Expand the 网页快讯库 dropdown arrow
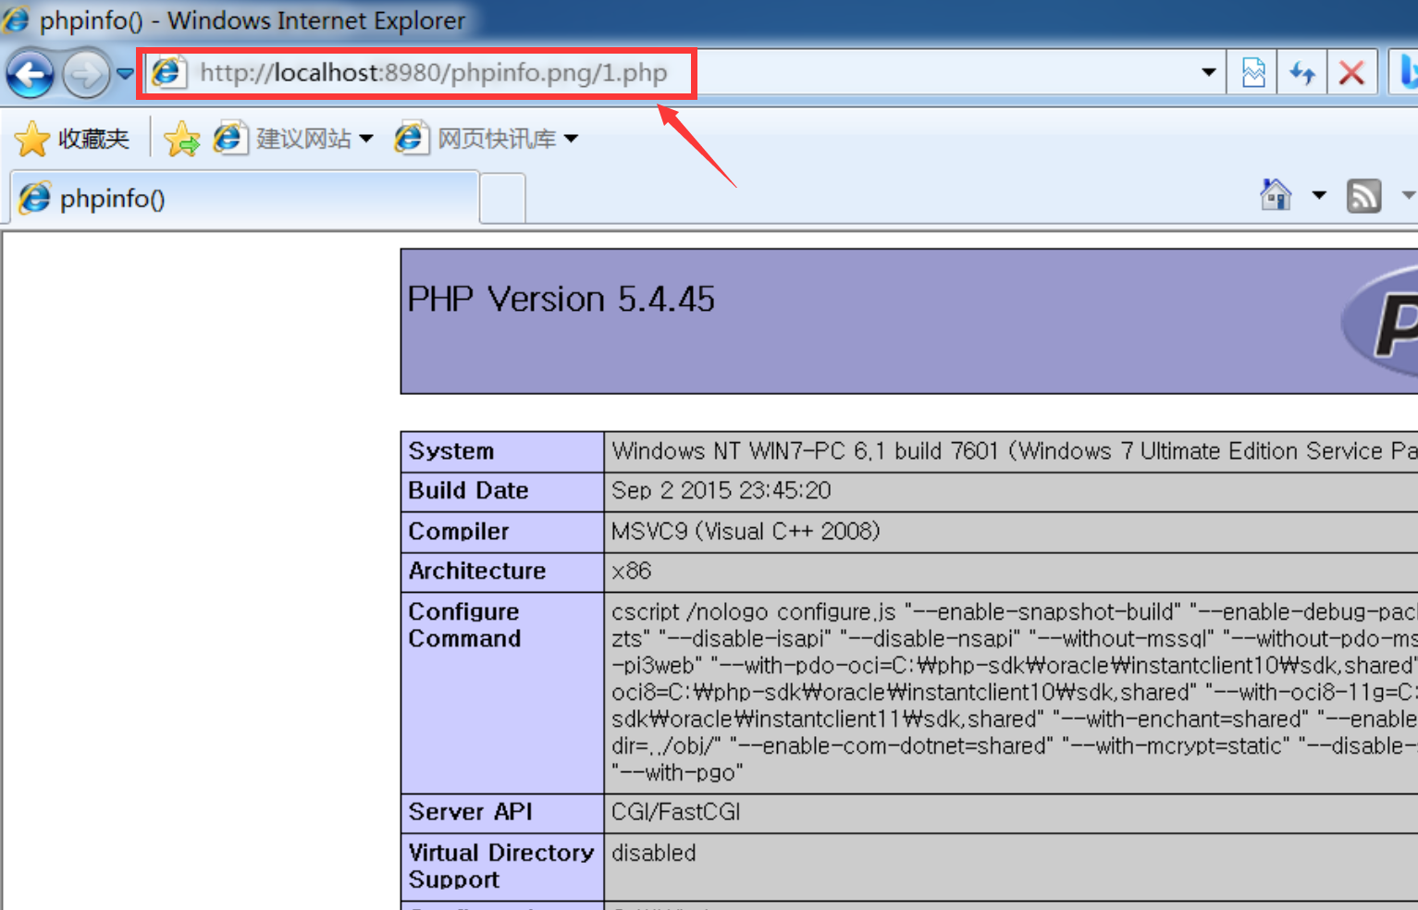Screen dimensions: 1418x910 click(x=572, y=139)
